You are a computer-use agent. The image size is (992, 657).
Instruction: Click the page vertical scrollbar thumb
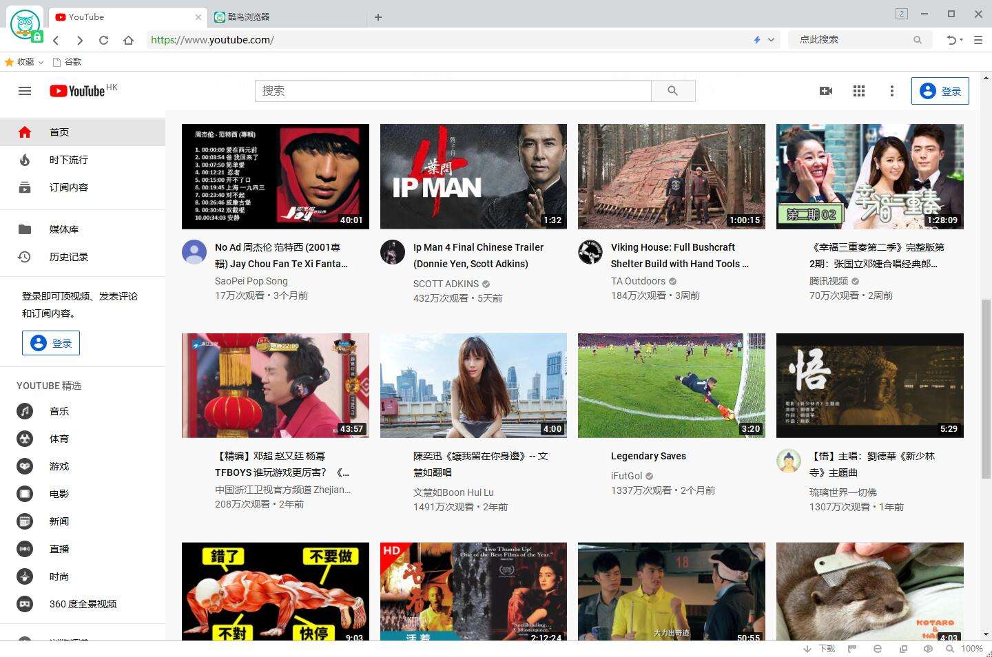[986, 389]
